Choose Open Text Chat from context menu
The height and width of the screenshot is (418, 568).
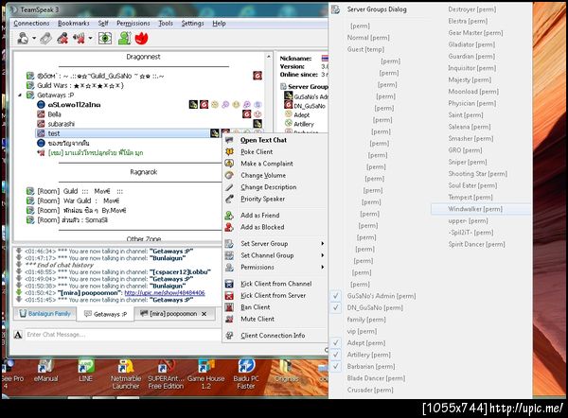[x=275, y=140]
